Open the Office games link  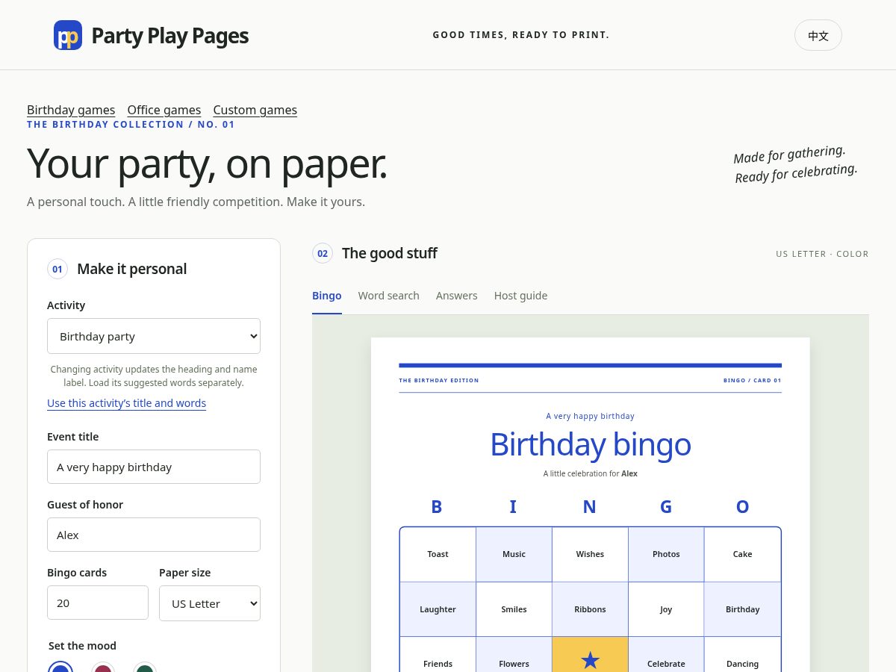(x=164, y=110)
